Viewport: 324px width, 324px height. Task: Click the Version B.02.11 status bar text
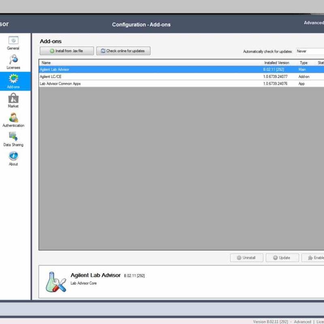pyautogui.click(x=270, y=322)
